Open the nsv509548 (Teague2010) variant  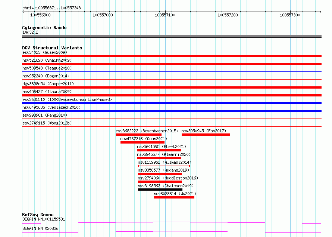tap(47, 68)
